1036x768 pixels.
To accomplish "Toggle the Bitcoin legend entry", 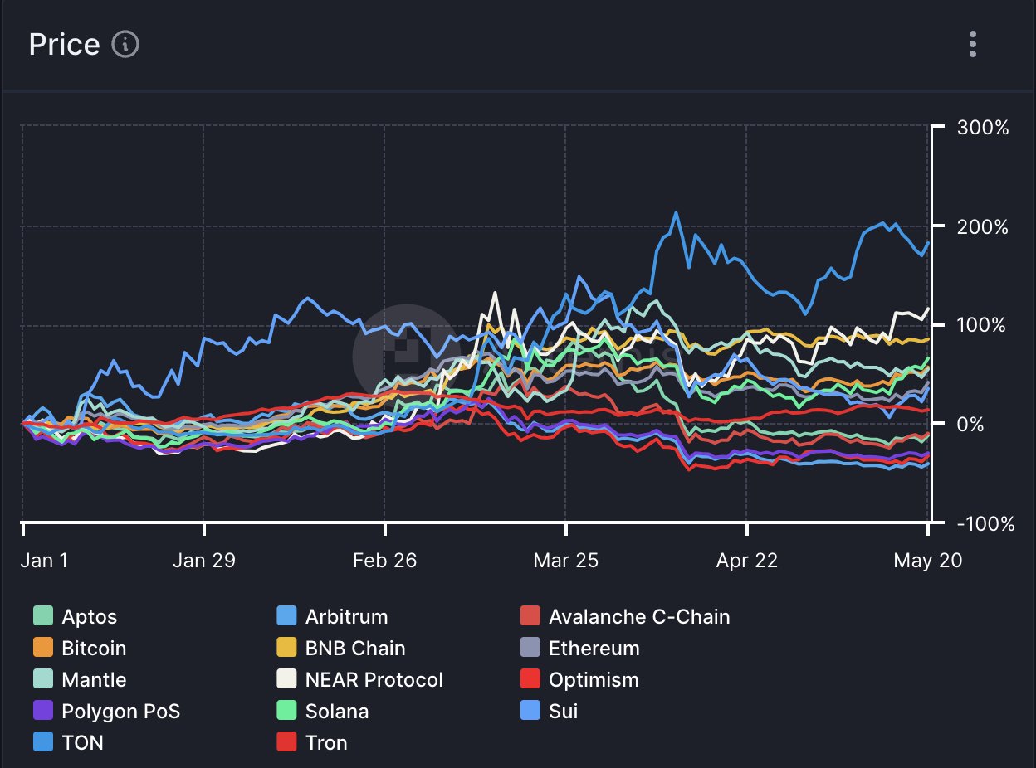I will coord(80,648).
